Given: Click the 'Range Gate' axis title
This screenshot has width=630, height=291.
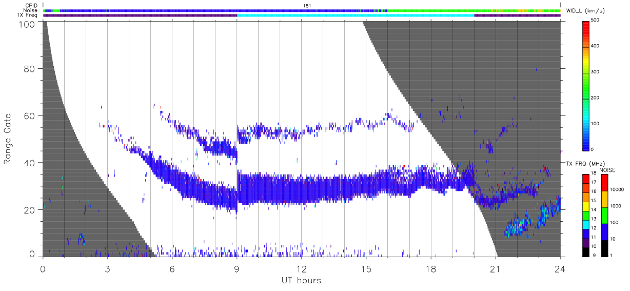Looking at the screenshot, I should point(8,138).
